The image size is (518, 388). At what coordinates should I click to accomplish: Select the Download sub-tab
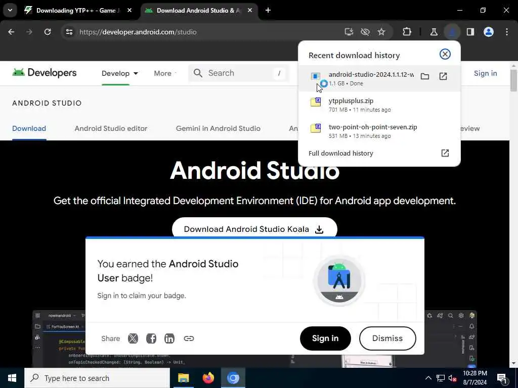pos(29,128)
